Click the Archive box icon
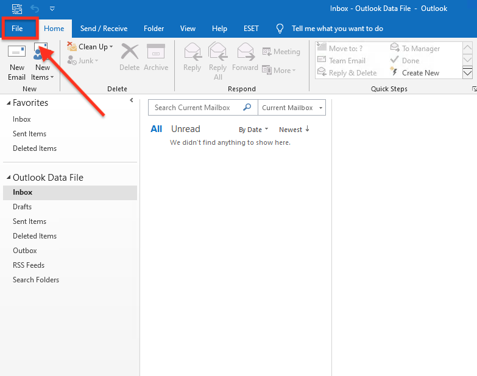This screenshot has width=477, height=376. pyautogui.click(x=156, y=51)
